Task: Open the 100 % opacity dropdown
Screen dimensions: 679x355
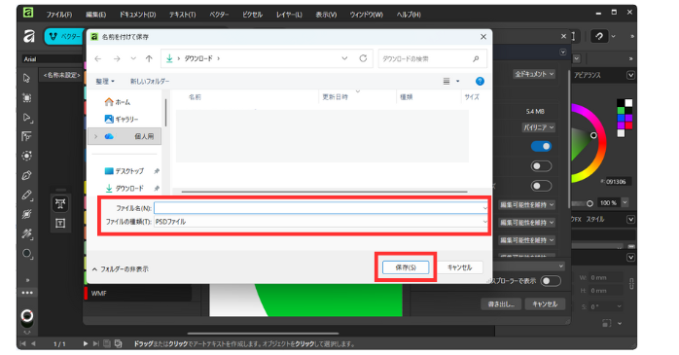Action: (625, 202)
